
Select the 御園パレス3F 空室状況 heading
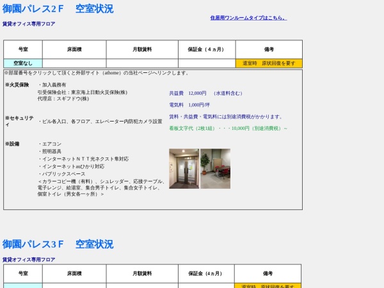tap(58, 244)
